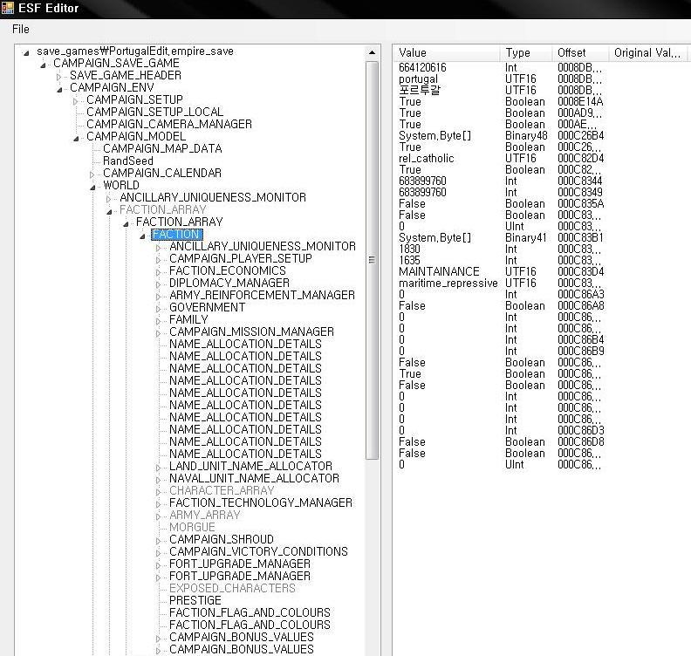Expand the SAVE_GAME_HEADER node
This screenshot has width=691, height=656.
[59, 76]
